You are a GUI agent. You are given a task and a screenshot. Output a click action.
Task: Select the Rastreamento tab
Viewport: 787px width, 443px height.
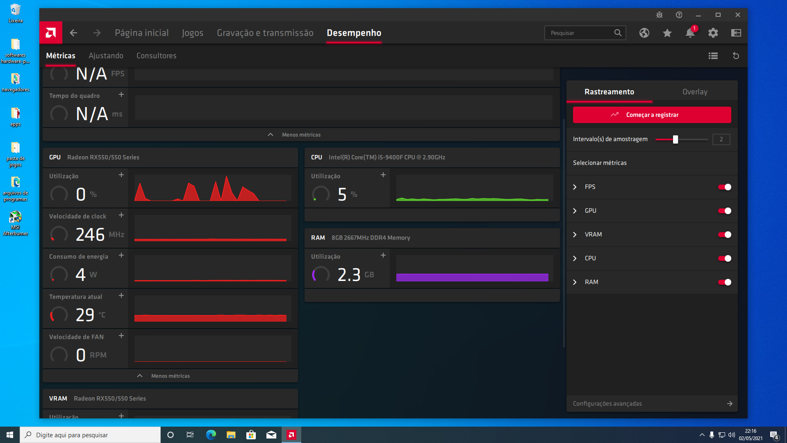coord(609,92)
